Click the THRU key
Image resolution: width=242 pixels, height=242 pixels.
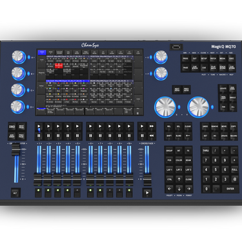tap(206, 151)
